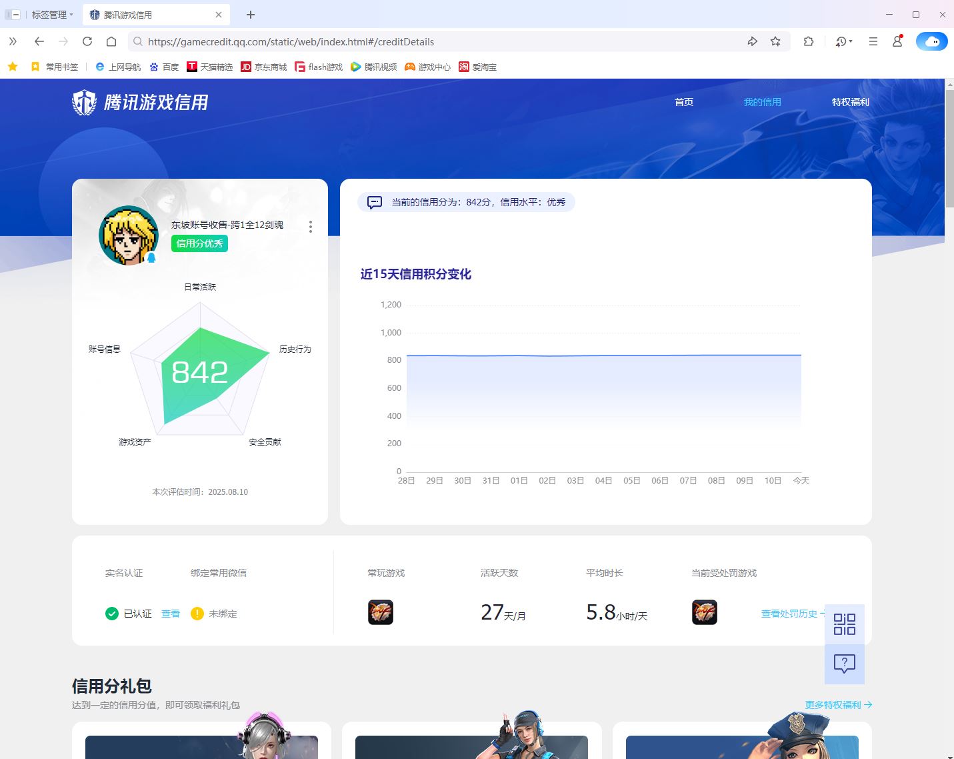Open the question mark feedback icon
The height and width of the screenshot is (759, 954).
point(844,664)
